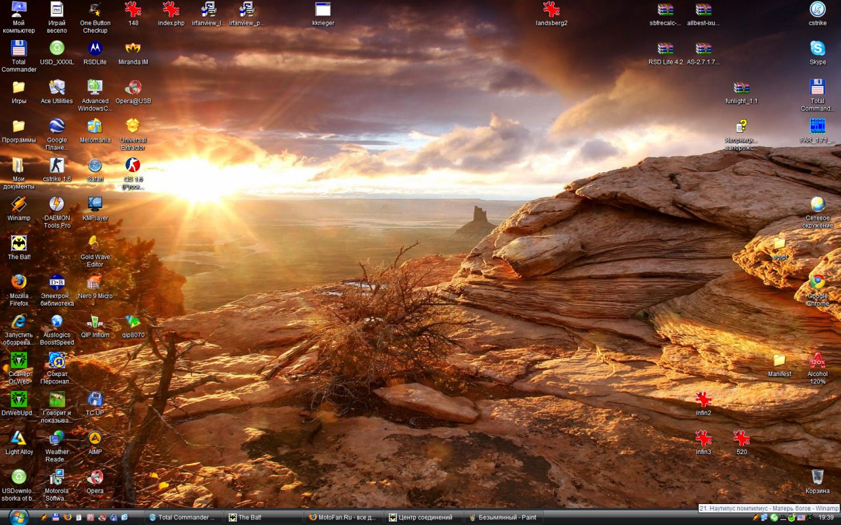Open RSDLite desktop shortcut
This screenshot has width=841, height=525.
(95, 53)
